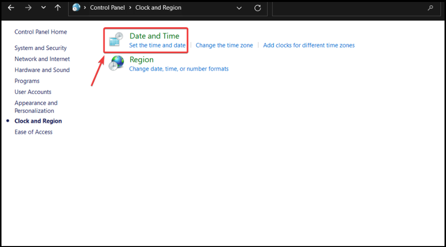Viewport: 446px width, 247px height.
Task: Open Change the time zone link
Action: pos(224,45)
